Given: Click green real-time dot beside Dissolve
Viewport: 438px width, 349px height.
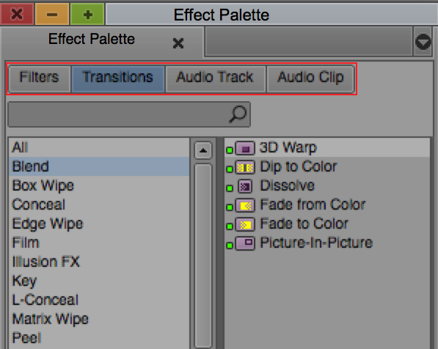Looking at the screenshot, I should tap(230, 188).
